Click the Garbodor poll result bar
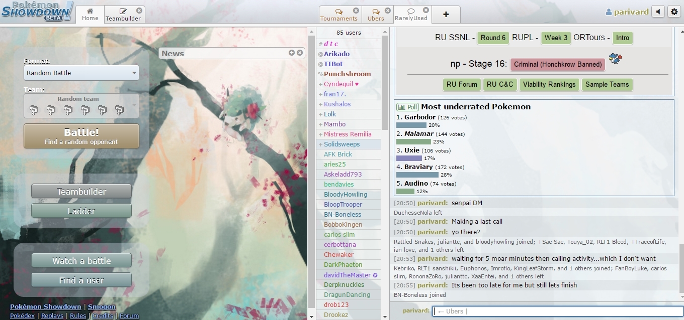 tap(411, 125)
